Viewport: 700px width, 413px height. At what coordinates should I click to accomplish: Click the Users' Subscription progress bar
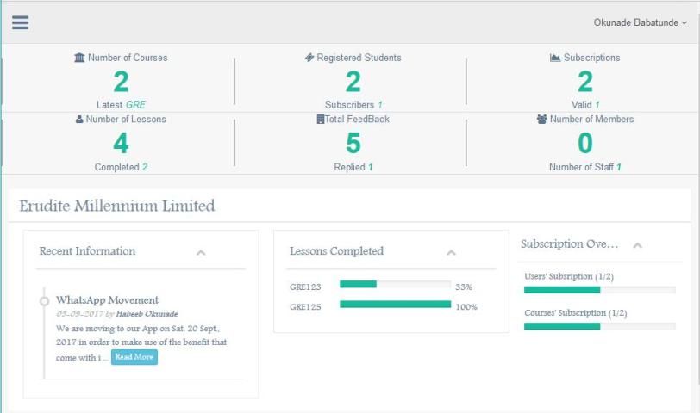pyautogui.click(x=599, y=290)
